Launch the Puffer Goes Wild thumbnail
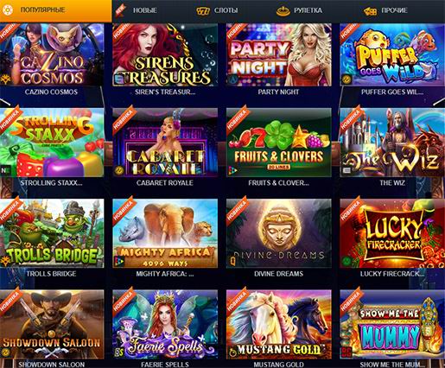The width and height of the screenshot is (445, 368). click(x=392, y=54)
